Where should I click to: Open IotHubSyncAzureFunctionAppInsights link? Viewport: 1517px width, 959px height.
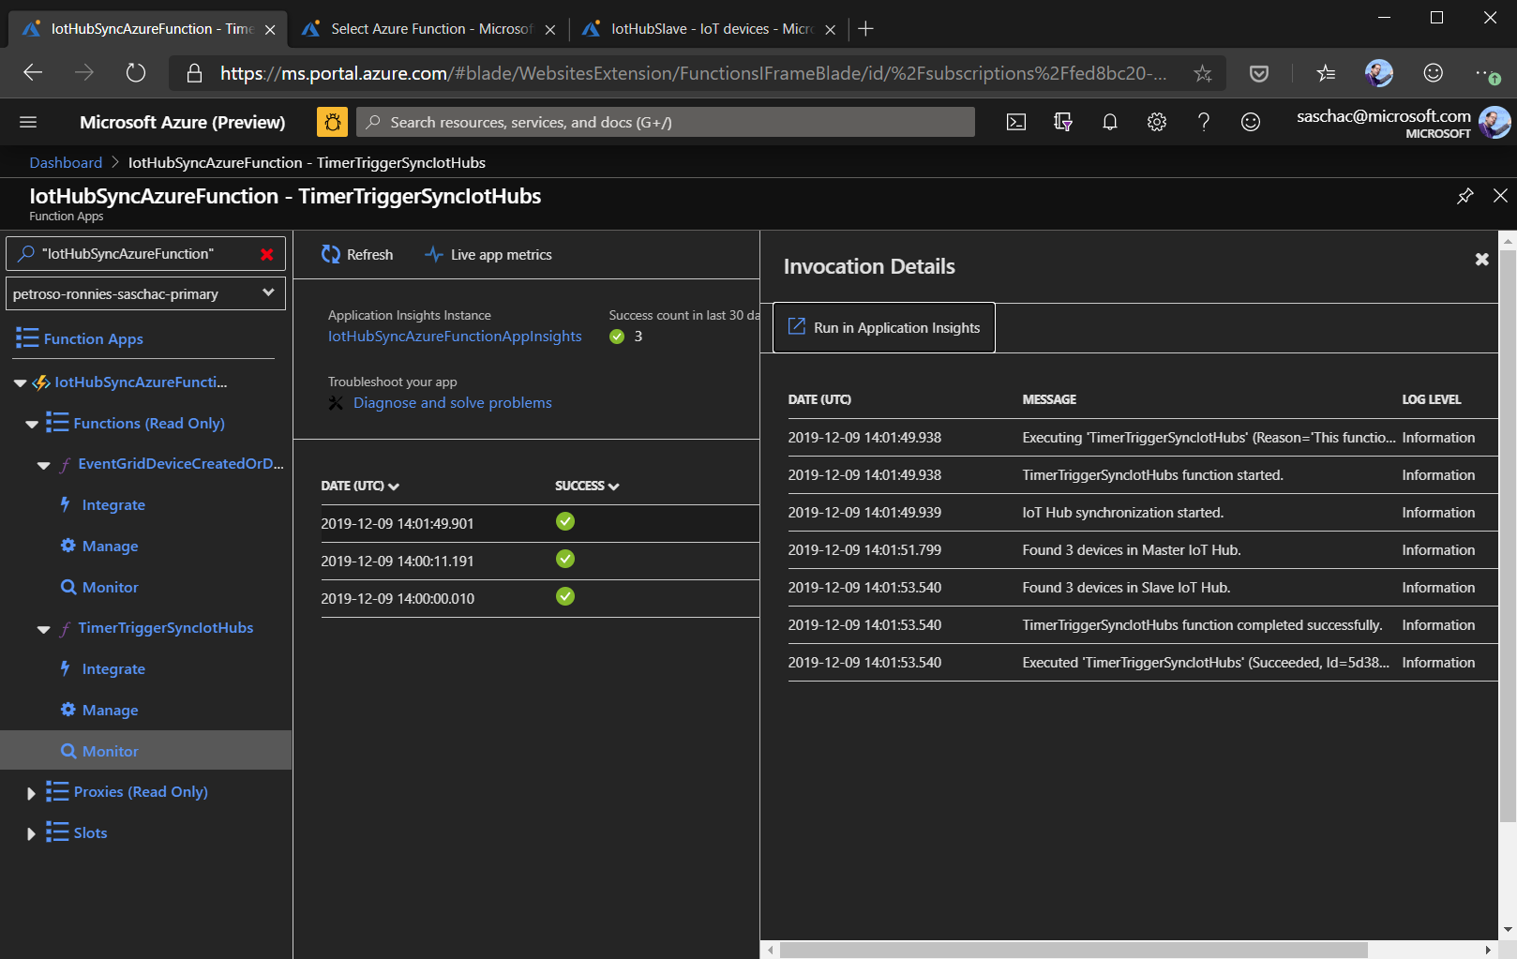455,337
